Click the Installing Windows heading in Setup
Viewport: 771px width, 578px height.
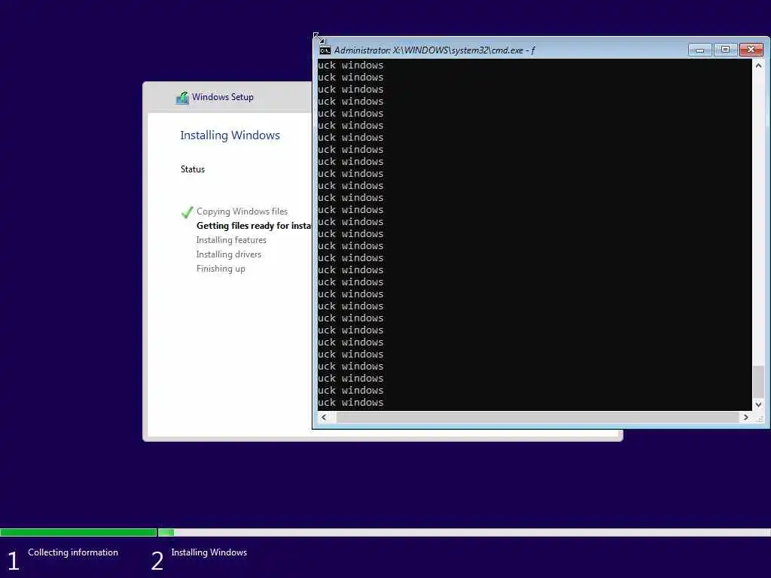(230, 135)
